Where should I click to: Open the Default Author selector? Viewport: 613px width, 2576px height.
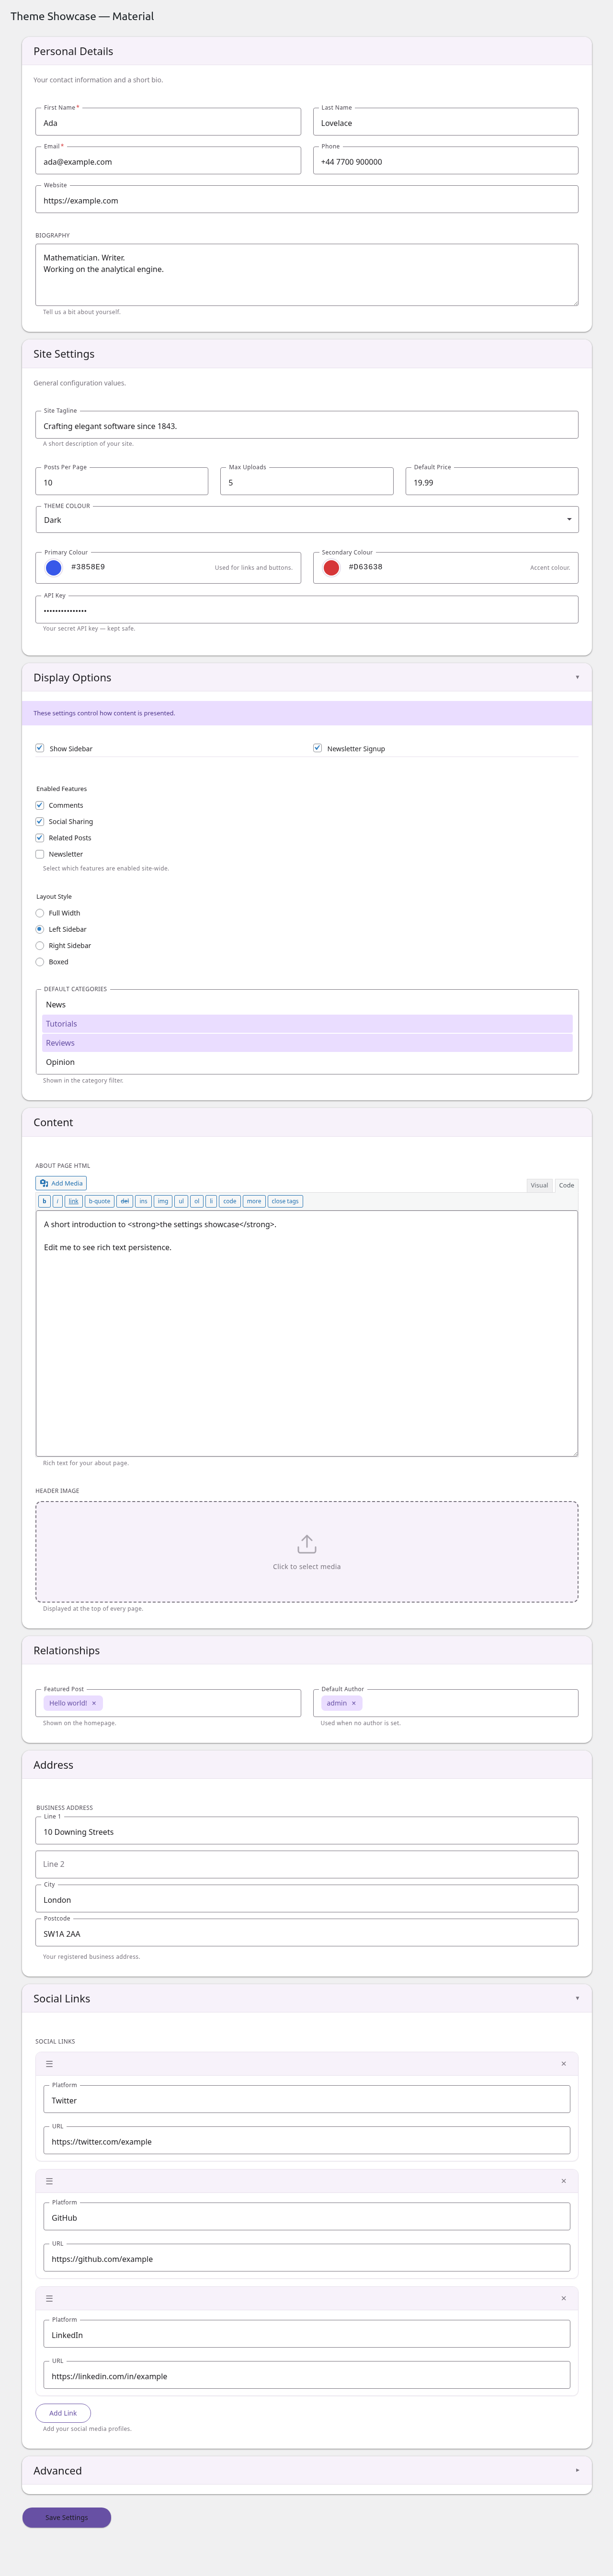tap(445, 1703)
